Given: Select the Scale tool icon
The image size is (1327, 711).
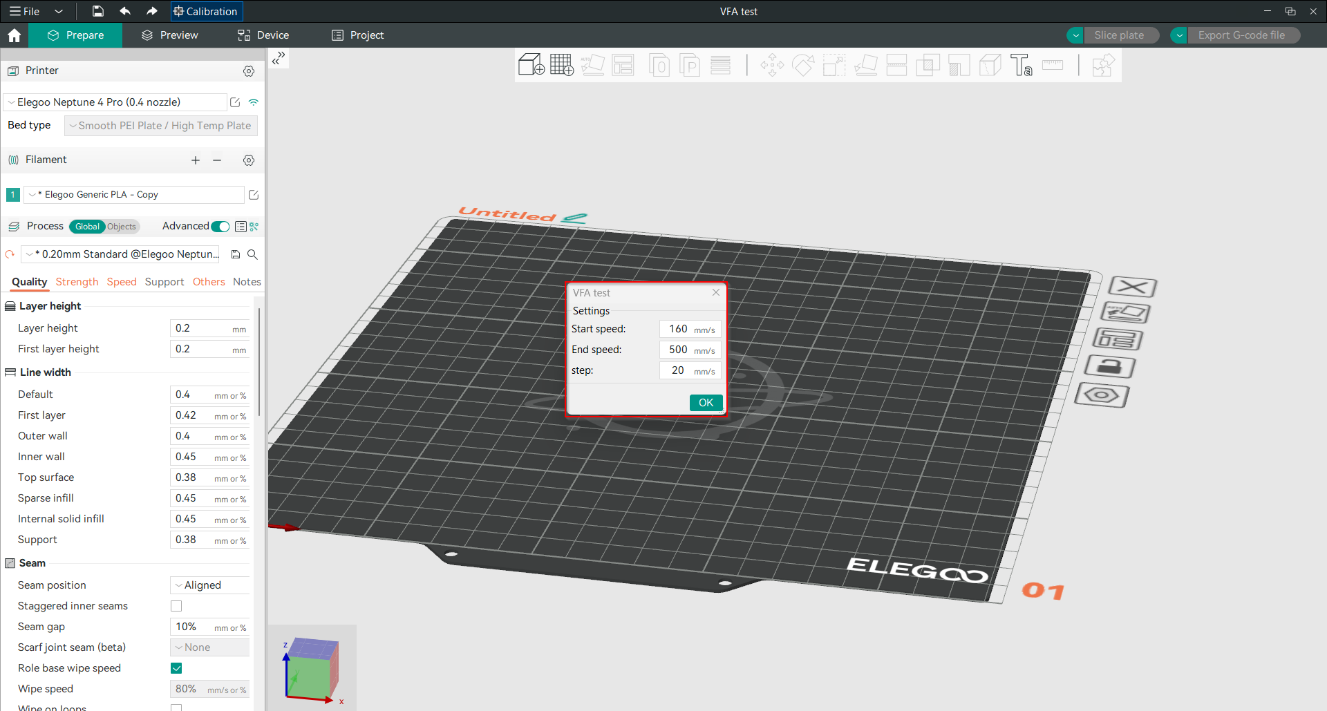Looking at the screenshot, I should [x=834, y=65].
